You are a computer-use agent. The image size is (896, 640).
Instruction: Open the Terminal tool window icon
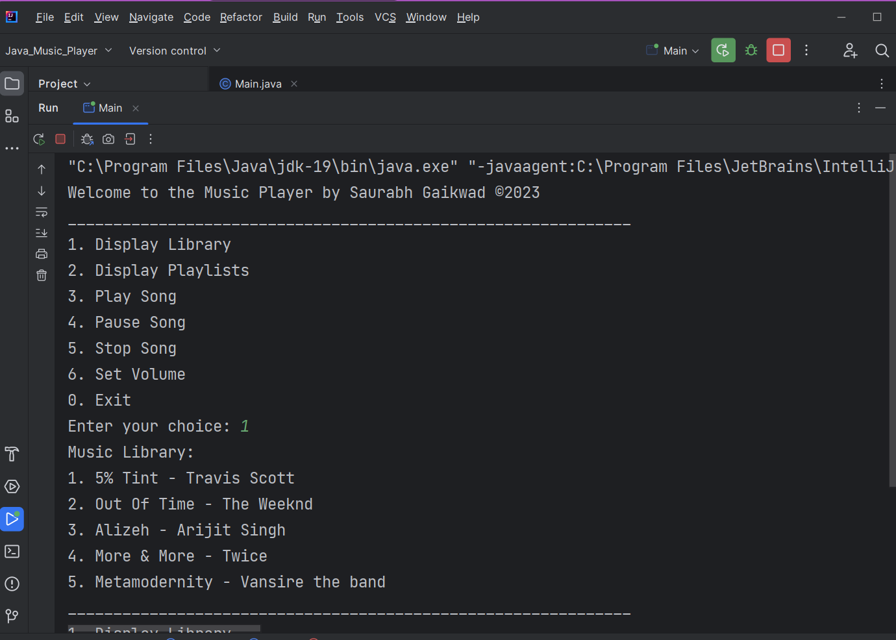tap(12, 551)
